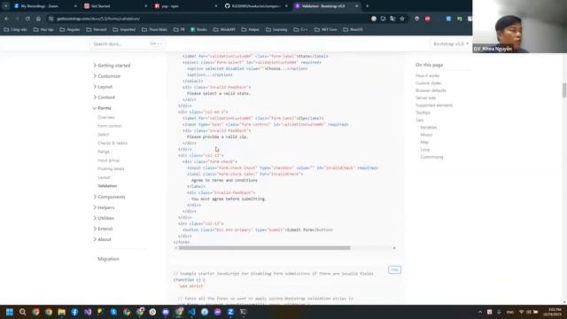
Task: Open the browser home page
Action: 38,19
